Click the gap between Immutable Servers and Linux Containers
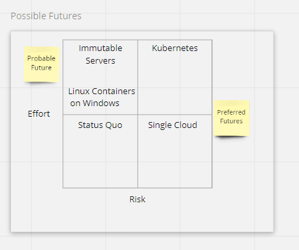Screen dimensions: 299x250 point(100,76)
